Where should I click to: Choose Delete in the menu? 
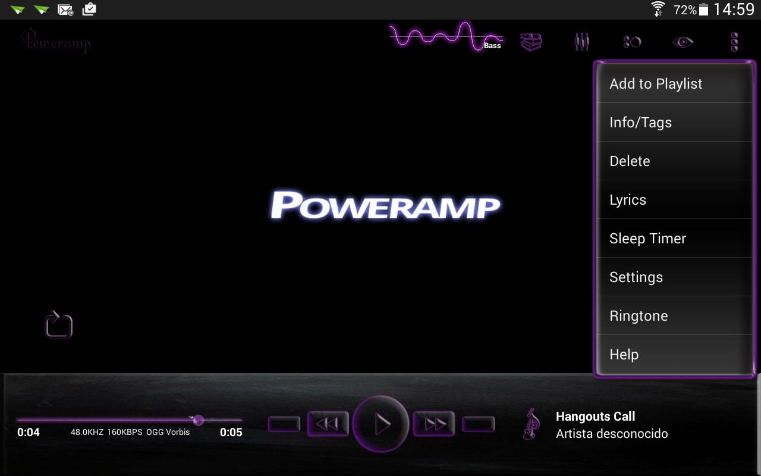point(675,161)
